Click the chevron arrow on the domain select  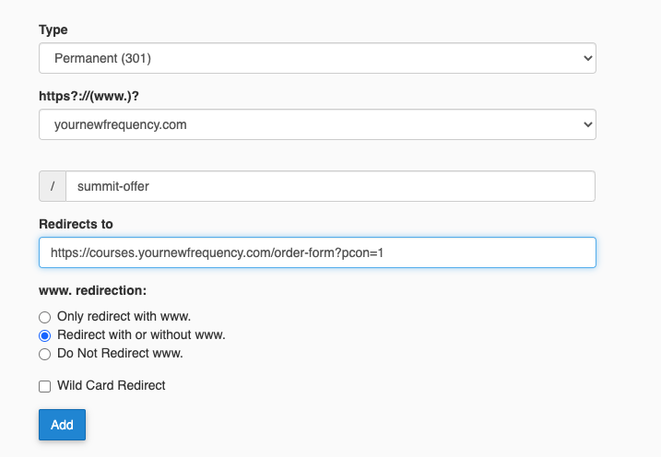tap(588, 124)
